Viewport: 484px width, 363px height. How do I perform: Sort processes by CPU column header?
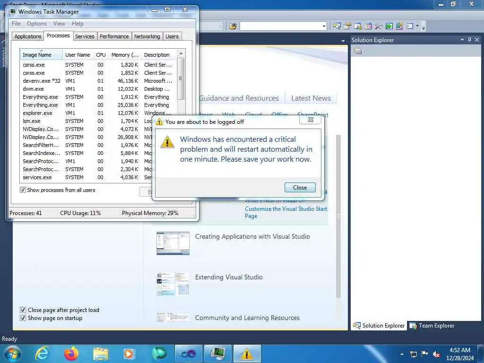click(x=101, y=55)
